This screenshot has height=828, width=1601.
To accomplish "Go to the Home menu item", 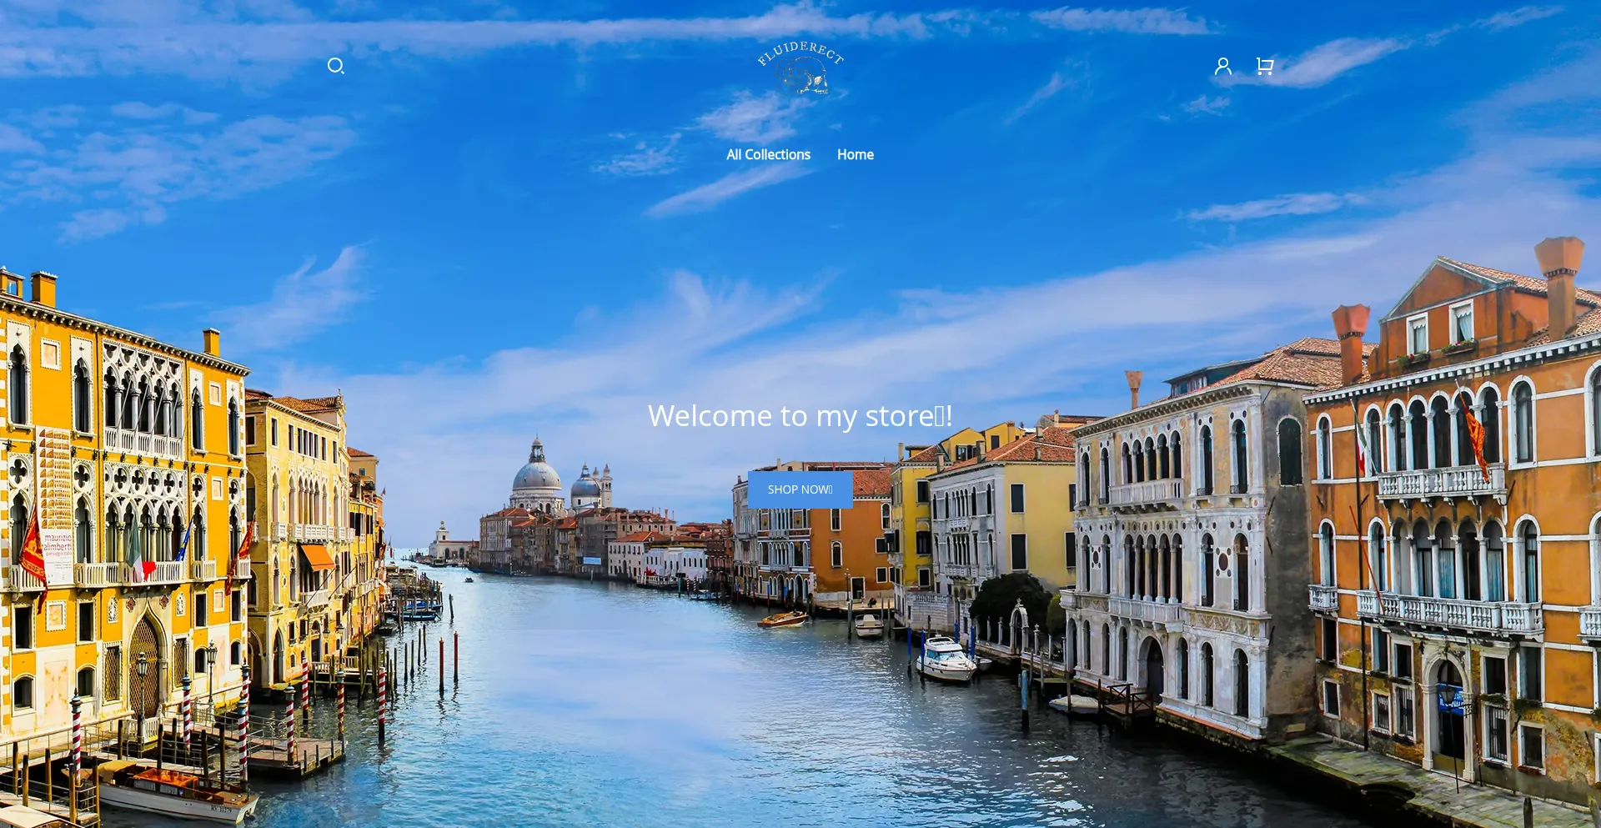I will click(855, 154).
